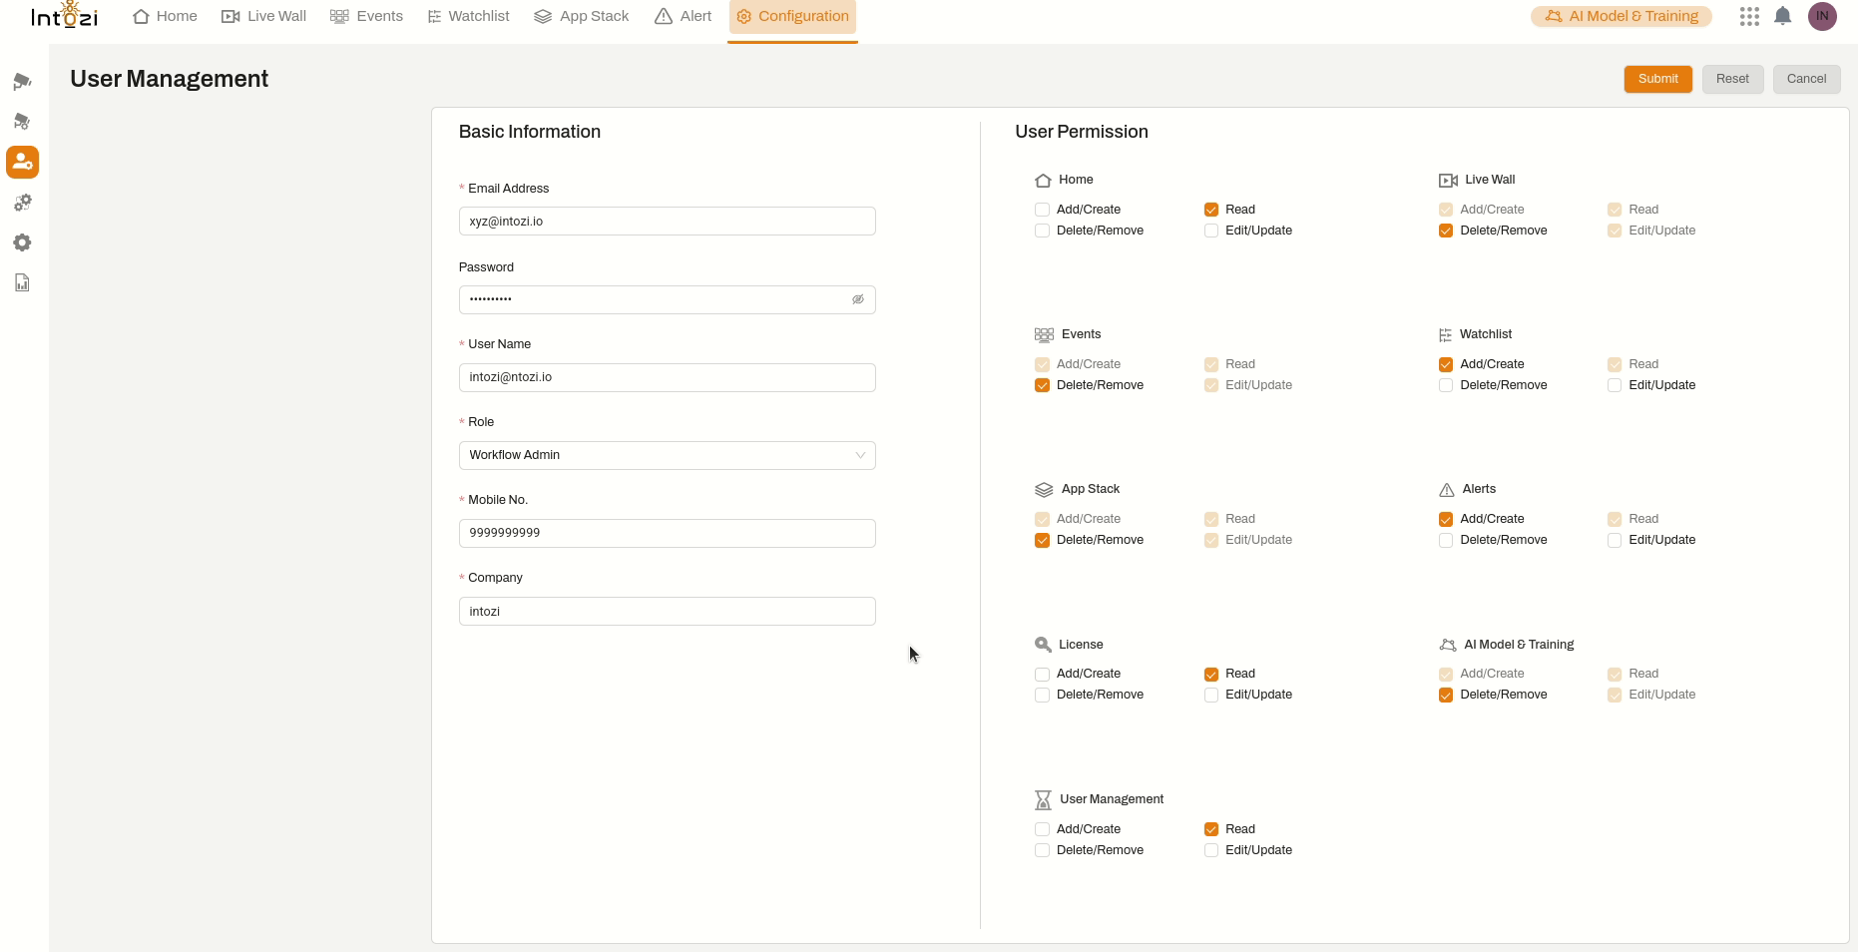Switch to the Watchlist tab
1858x952 pixels.
pyautogui.click(x=468, y=16)
